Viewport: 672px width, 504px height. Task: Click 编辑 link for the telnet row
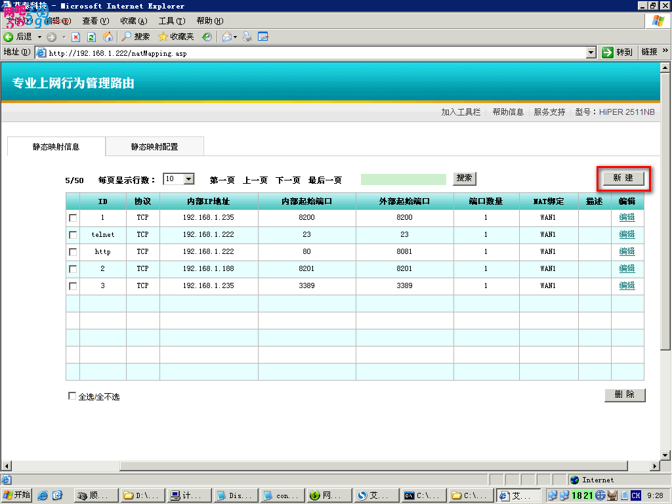(x=627, y=234)
